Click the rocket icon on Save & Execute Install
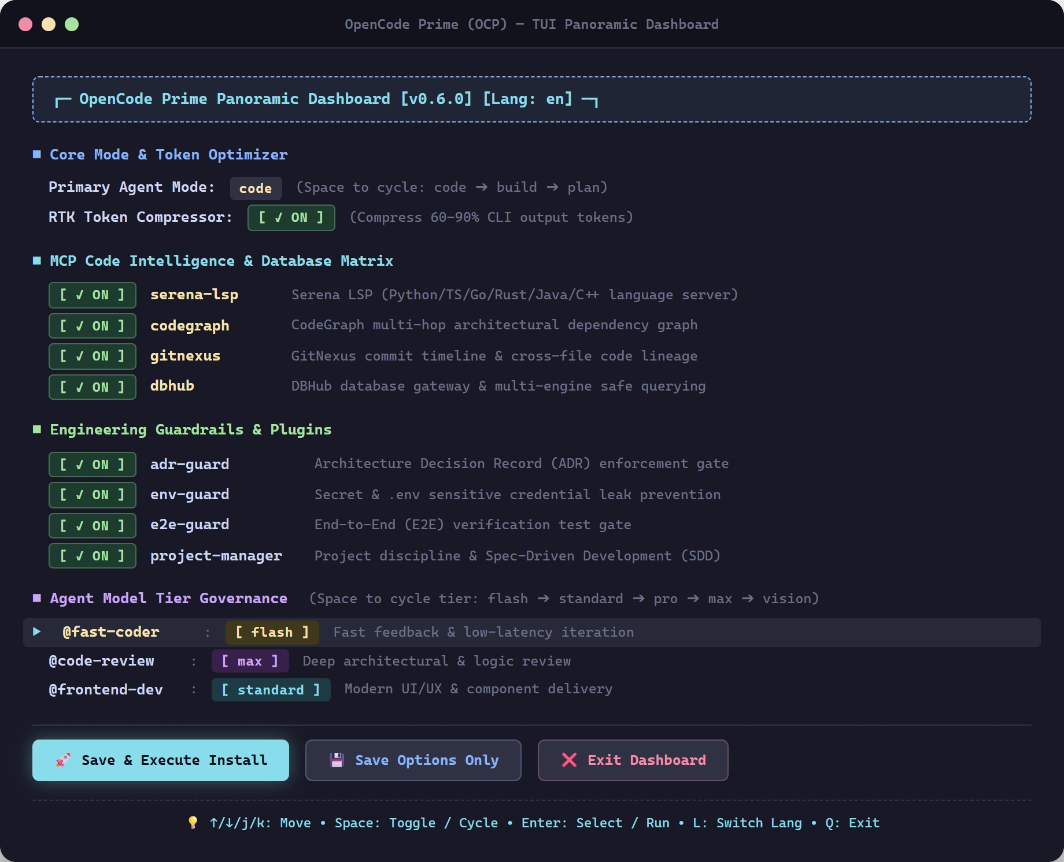This screenshot has width=1064, height=862. pos(63,760)
